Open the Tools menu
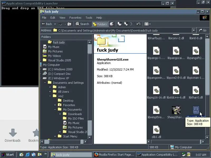Screen dimensions: 211x158 pos(89,18)
